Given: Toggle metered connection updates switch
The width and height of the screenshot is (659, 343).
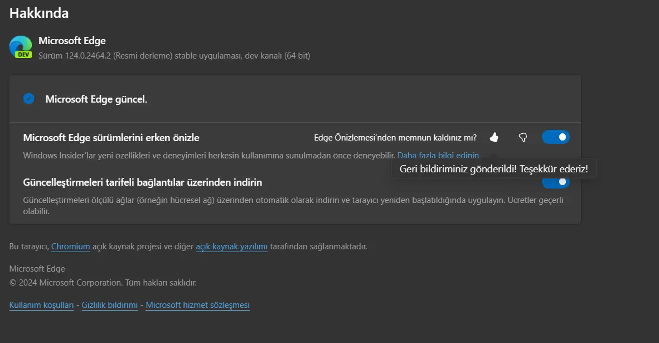Looking at the screenshot, I should point(556,182).
